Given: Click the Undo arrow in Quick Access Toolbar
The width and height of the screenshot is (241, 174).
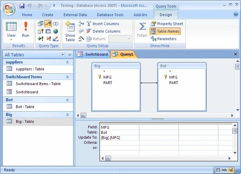Looking at the screenshot, I should (30, 6).
